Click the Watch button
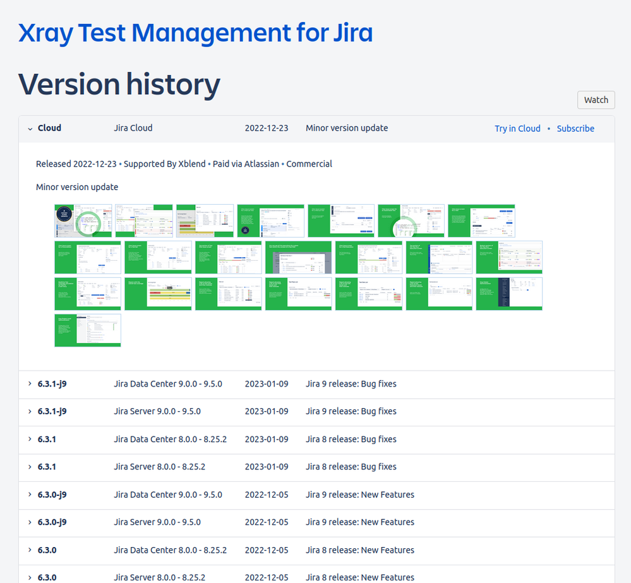Viewport: 631px width, 583px height. [x=596, y=100]
